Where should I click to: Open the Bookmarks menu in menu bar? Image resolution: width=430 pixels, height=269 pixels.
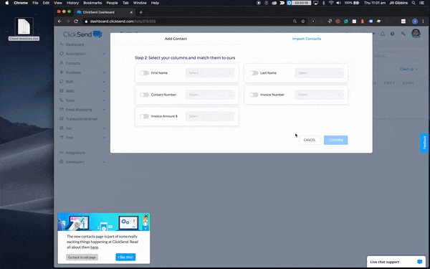(x=92, y=3)
